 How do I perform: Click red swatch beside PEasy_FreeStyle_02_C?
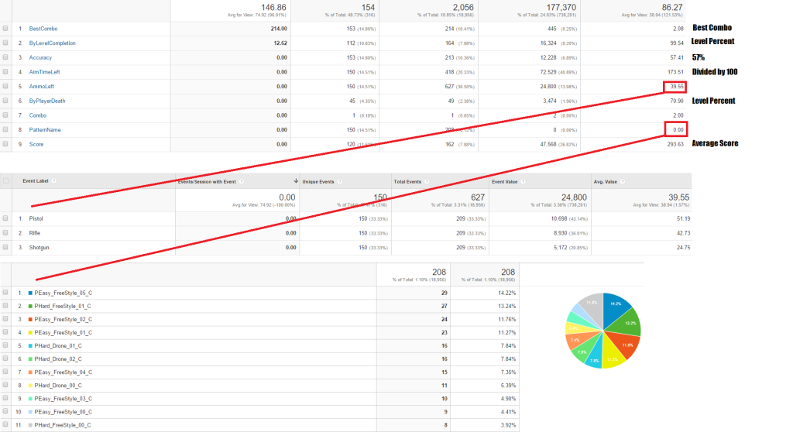coord(30,319)
